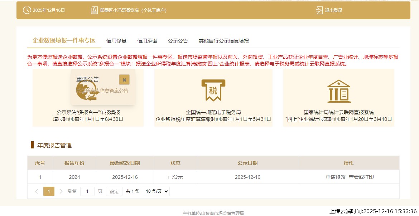This screenshot has height=216, width=419.
Task: Click the previous-page chevron in pagination
Action: (x=37, y=191)
